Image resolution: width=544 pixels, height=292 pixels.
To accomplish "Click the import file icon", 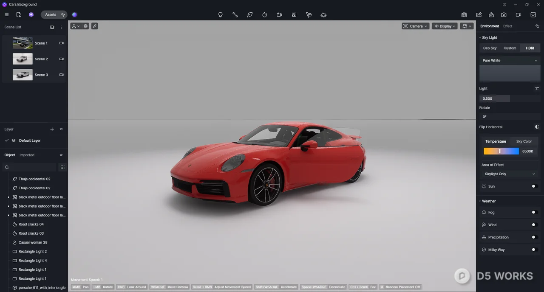I will [x=18, y=14].
